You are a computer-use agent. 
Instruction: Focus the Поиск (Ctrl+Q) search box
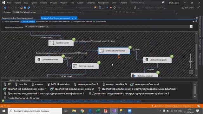(146, 3)
